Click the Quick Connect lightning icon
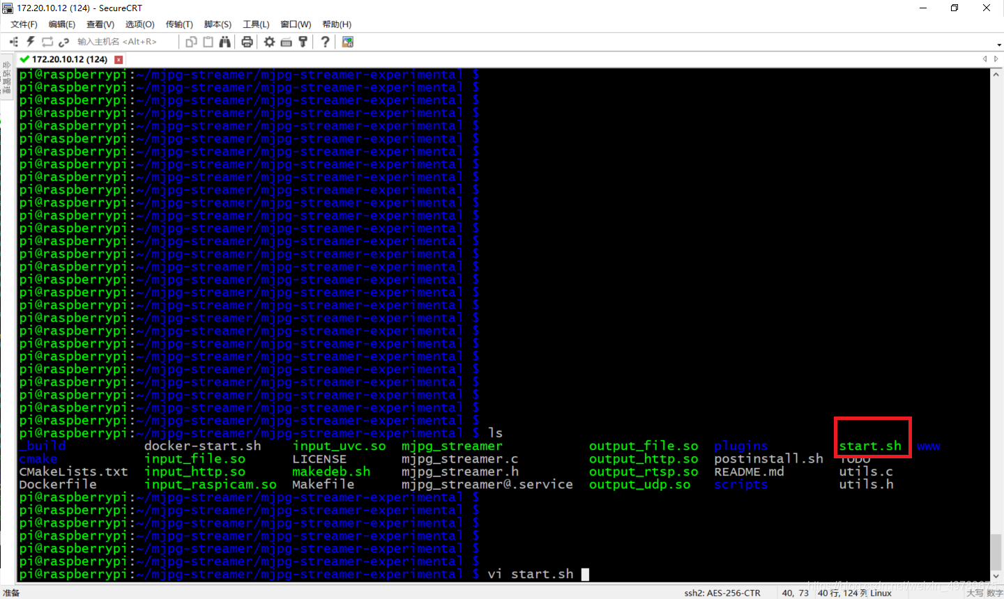Viewport: 1004px width, 599px height. 31,42
